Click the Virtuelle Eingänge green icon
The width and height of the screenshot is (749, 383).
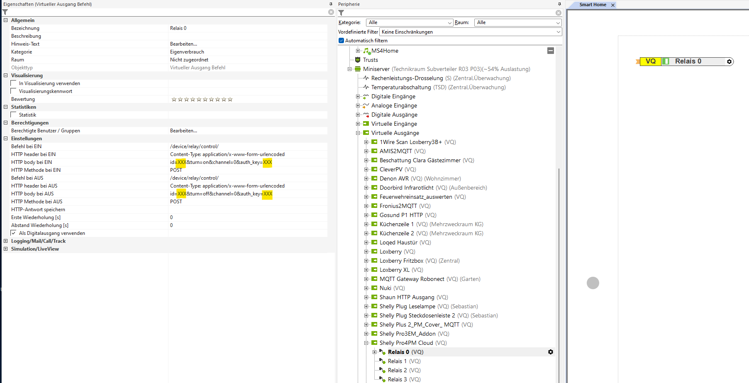[x=366, y=124]
